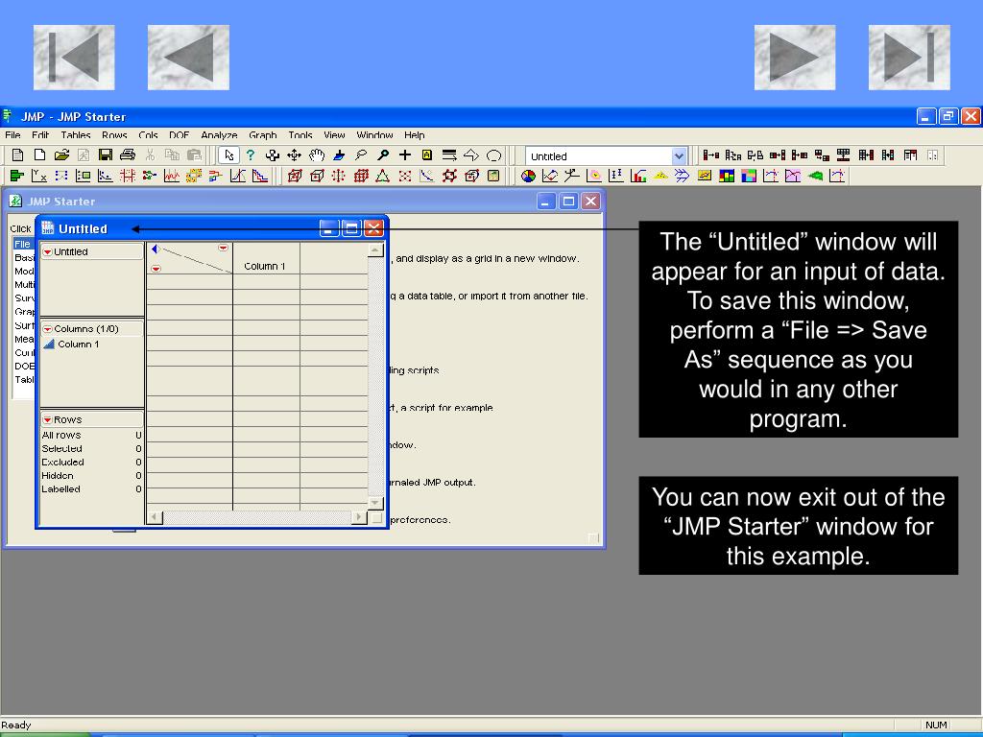
Task: Click Untitled window's scroll down arrow
Action: pyautogui.click(x=375, y=503)
